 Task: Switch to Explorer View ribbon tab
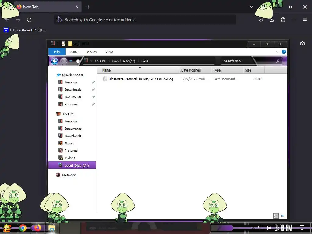point(109,52)
